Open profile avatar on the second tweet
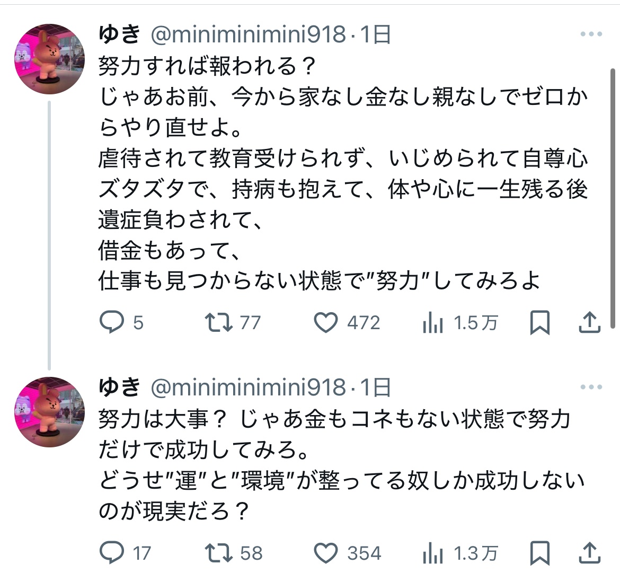The height and width of the screenshot is (582, 620). [49, 412]
